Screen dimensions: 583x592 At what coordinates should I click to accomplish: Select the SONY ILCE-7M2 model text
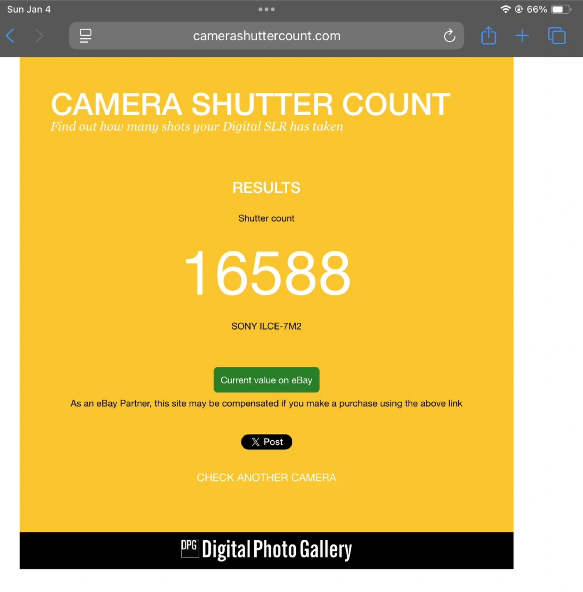click(x=267, y=326)
